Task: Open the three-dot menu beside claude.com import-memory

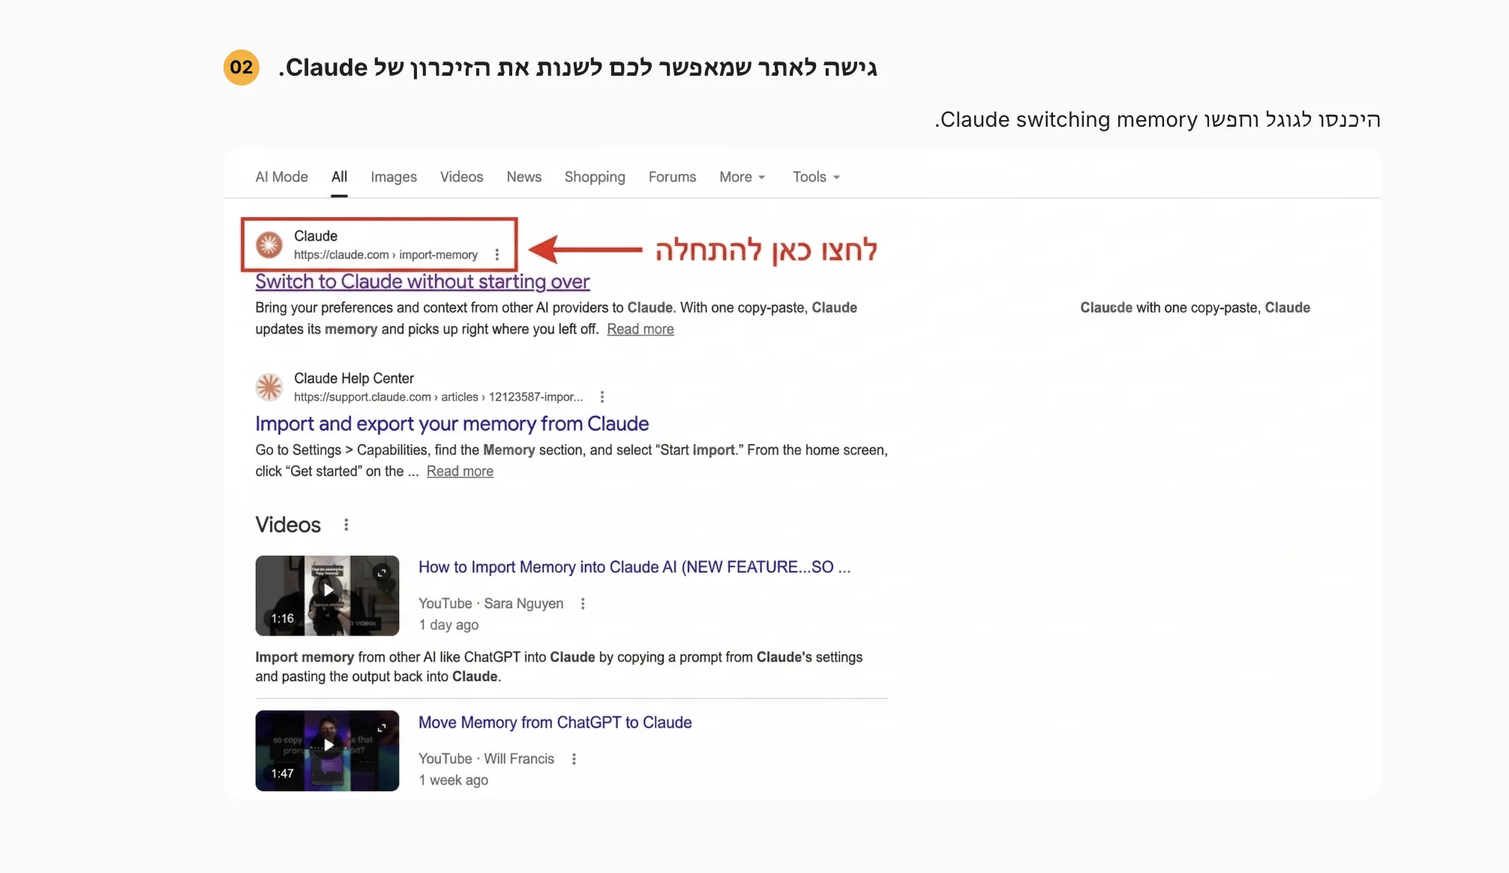Action: pos(497,255)
